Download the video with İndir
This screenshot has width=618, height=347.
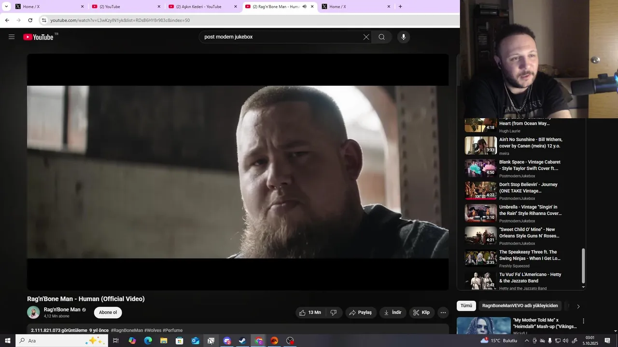(393, 312)
